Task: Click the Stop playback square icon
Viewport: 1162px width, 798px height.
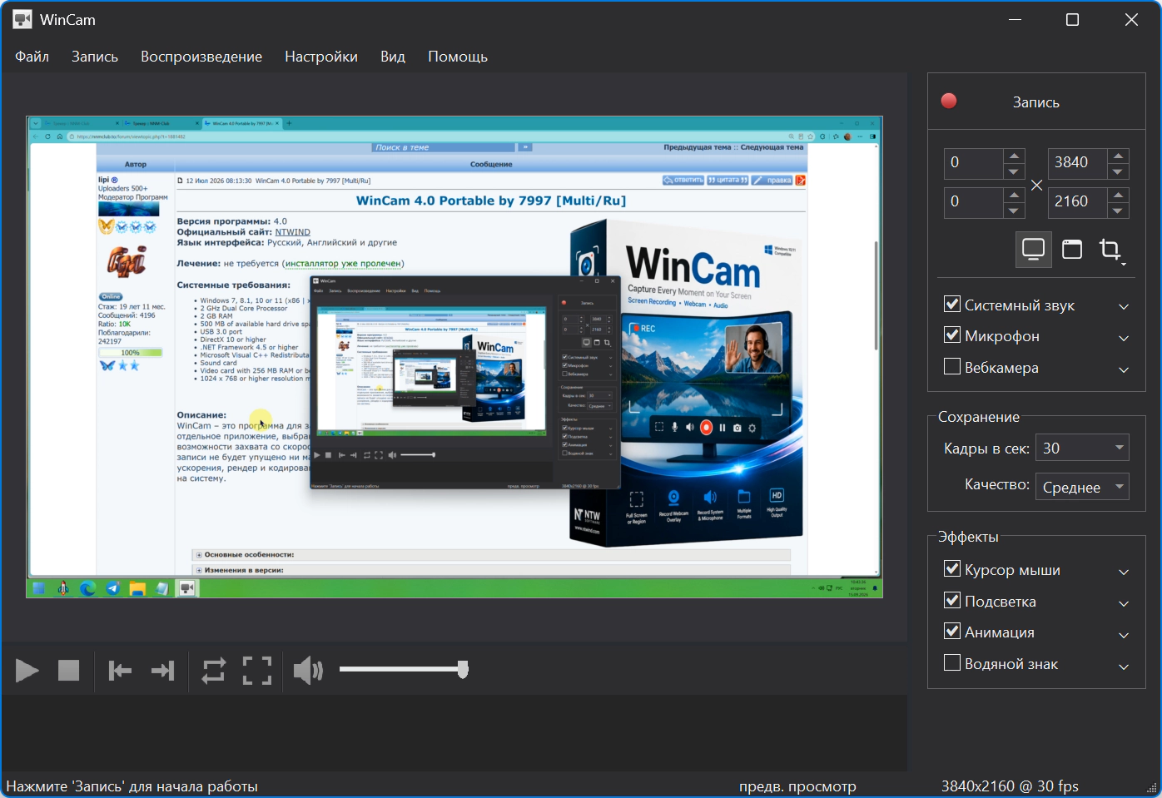Action: (68, 671)
